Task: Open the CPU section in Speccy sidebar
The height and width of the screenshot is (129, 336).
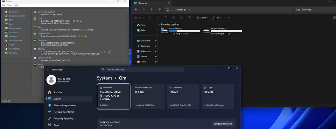Action: pos(11,20)
